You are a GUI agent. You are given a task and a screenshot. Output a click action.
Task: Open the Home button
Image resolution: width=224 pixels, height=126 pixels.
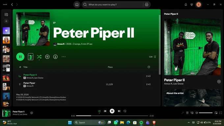[77, 5]
